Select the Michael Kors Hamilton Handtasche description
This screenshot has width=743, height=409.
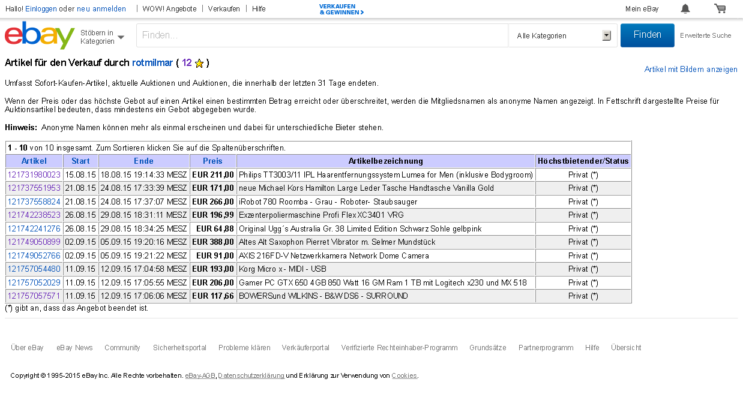[x=366, y=188]
